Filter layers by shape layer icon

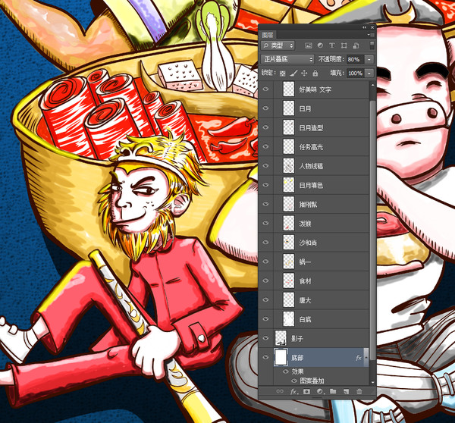(344, 45)
